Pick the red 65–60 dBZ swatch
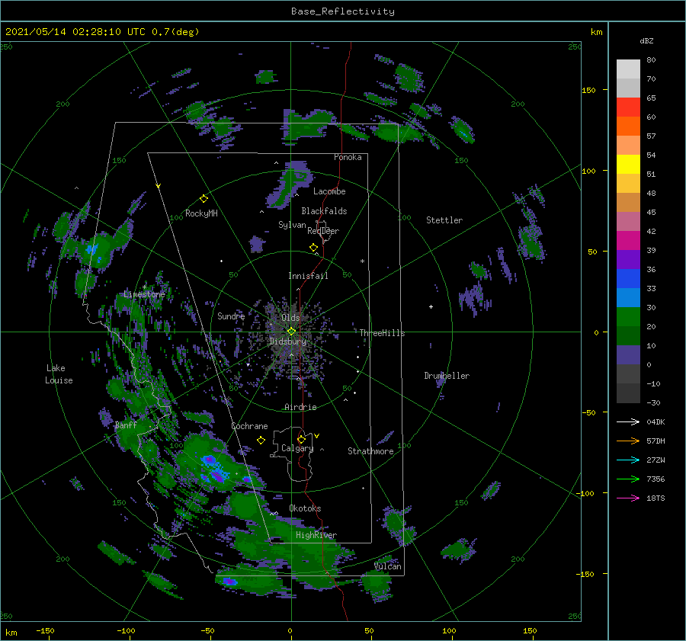The image size is (686, 641). tap(628, 107)
